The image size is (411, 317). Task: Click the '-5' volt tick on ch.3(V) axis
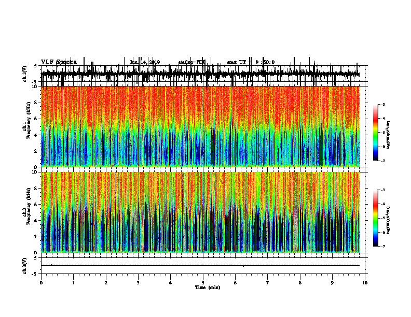tap(35, 274)
